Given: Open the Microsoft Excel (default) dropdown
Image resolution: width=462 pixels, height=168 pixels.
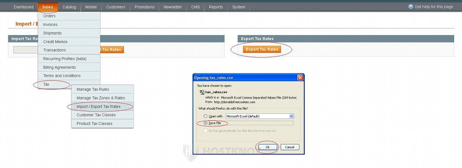Looking at the screenshot, I should [260, 116].
